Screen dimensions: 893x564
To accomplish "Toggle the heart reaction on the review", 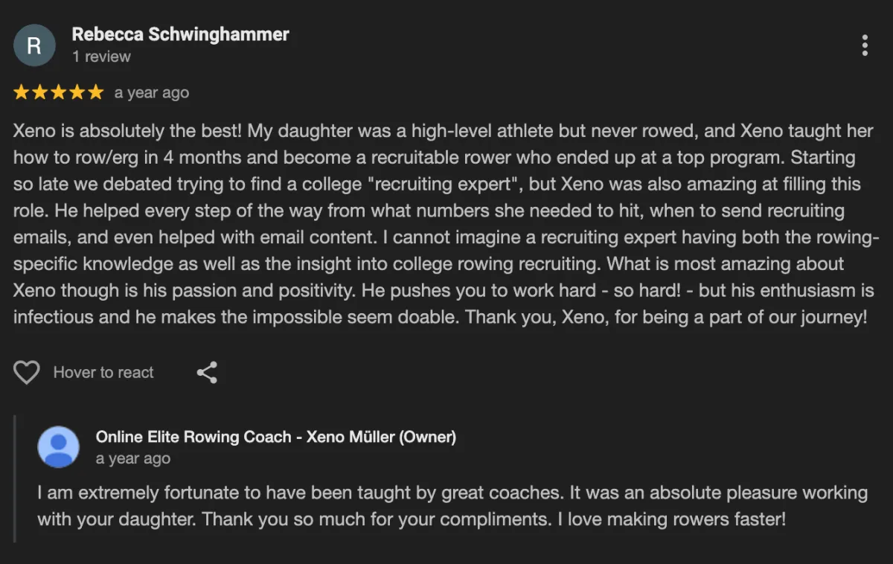I will 27,373.
